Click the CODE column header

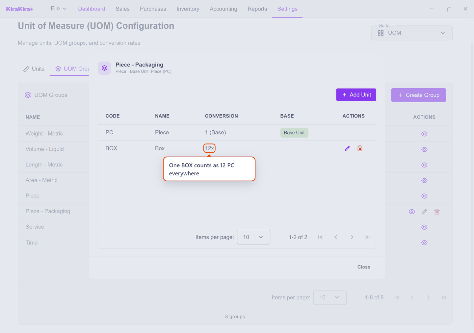tap(113, 116)
